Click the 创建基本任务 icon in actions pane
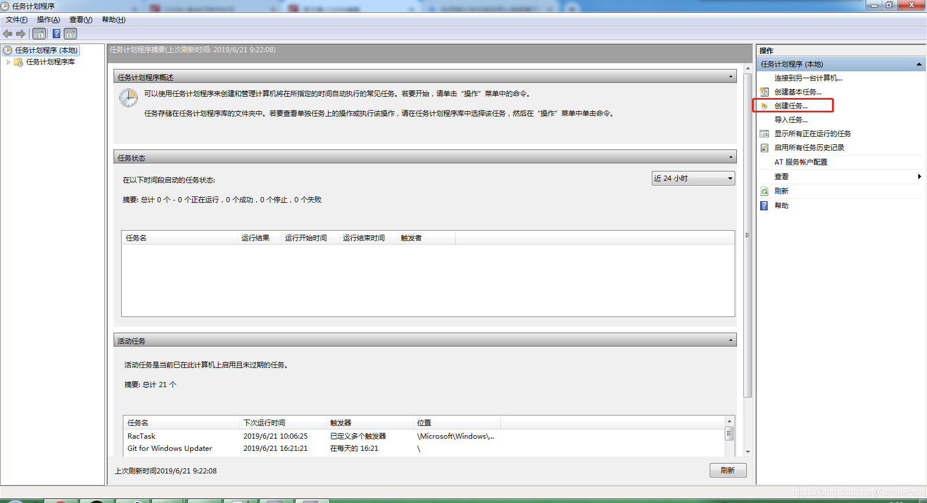 [x=764, y=92]
